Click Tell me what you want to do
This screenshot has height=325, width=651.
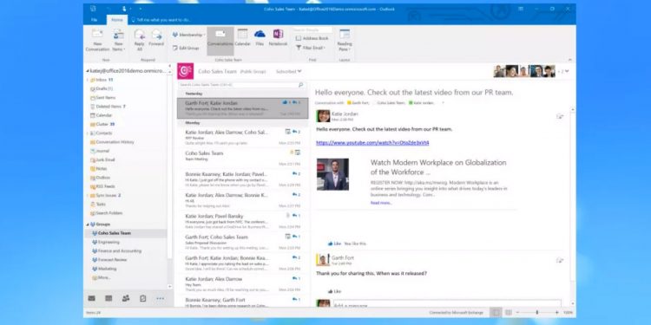click(161, 19)
